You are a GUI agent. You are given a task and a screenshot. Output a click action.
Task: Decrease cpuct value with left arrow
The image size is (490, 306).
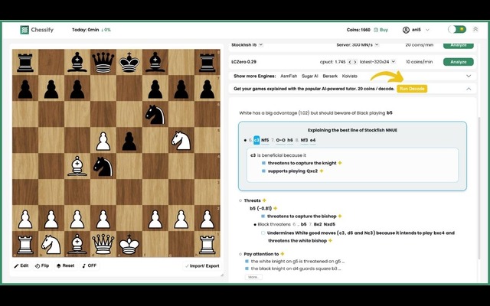(x=350, y=62)
